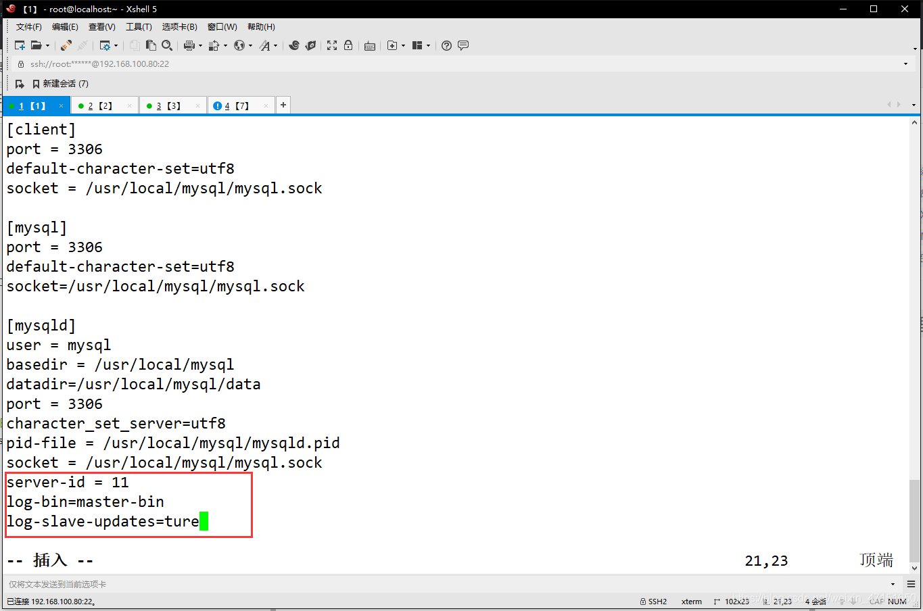The width and height of the screenshot is (923, 611).
Task: Click the compose bar menu icon at bottom right
Action: click(x=911, y=584)
